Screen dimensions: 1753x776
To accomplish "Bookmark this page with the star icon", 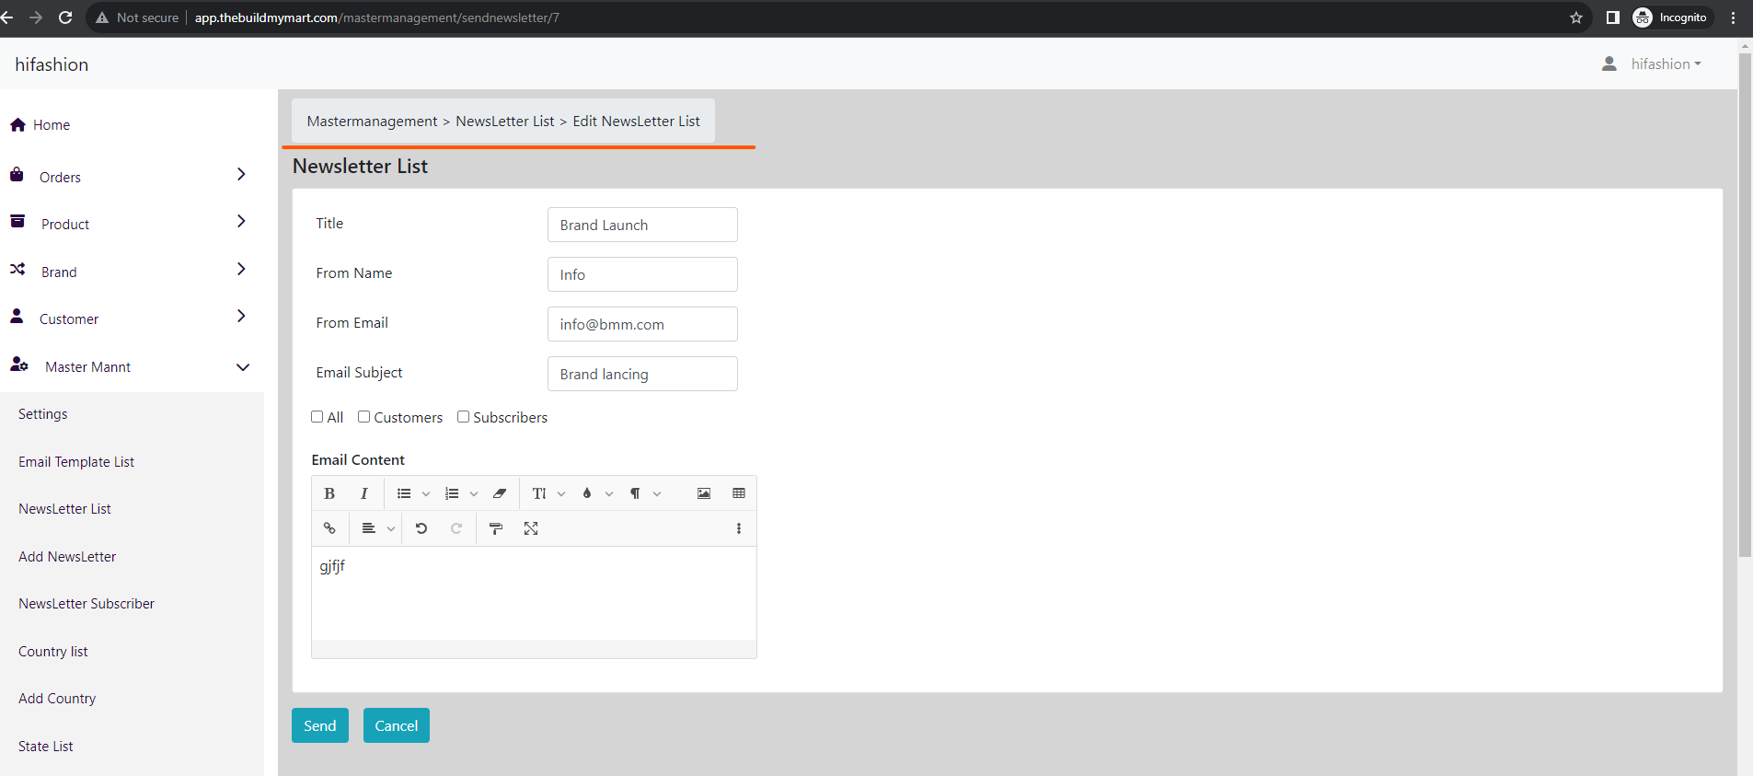I will click(x=1576, y=17).
